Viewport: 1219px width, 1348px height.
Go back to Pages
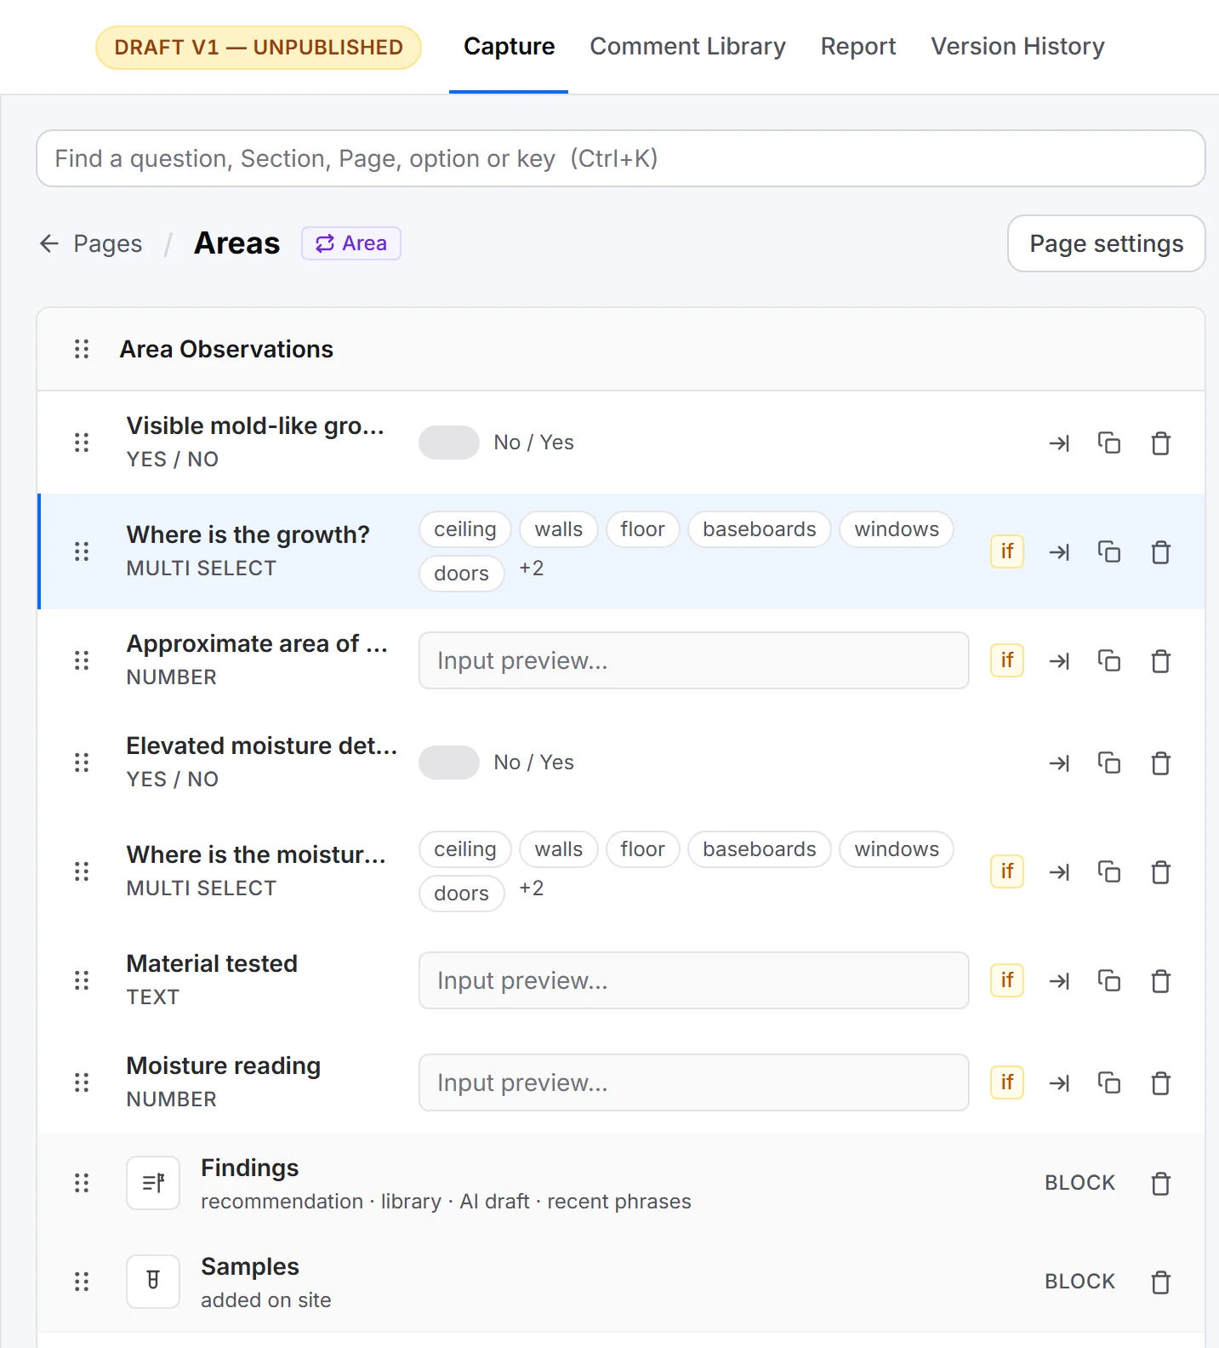91,243
